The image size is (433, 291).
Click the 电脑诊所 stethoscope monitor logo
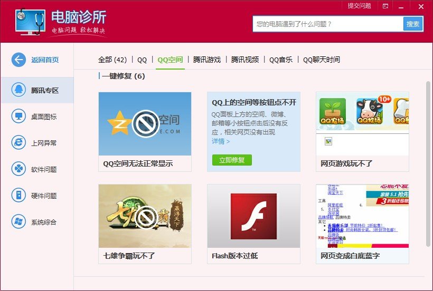tap(30, 22)
